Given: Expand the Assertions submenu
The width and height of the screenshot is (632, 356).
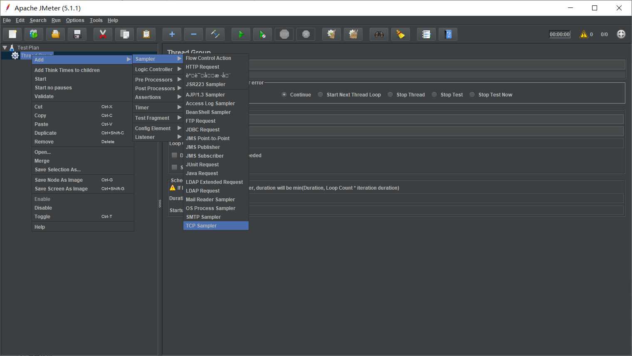Looking at the screenshot, I should (x=158, y=97).
